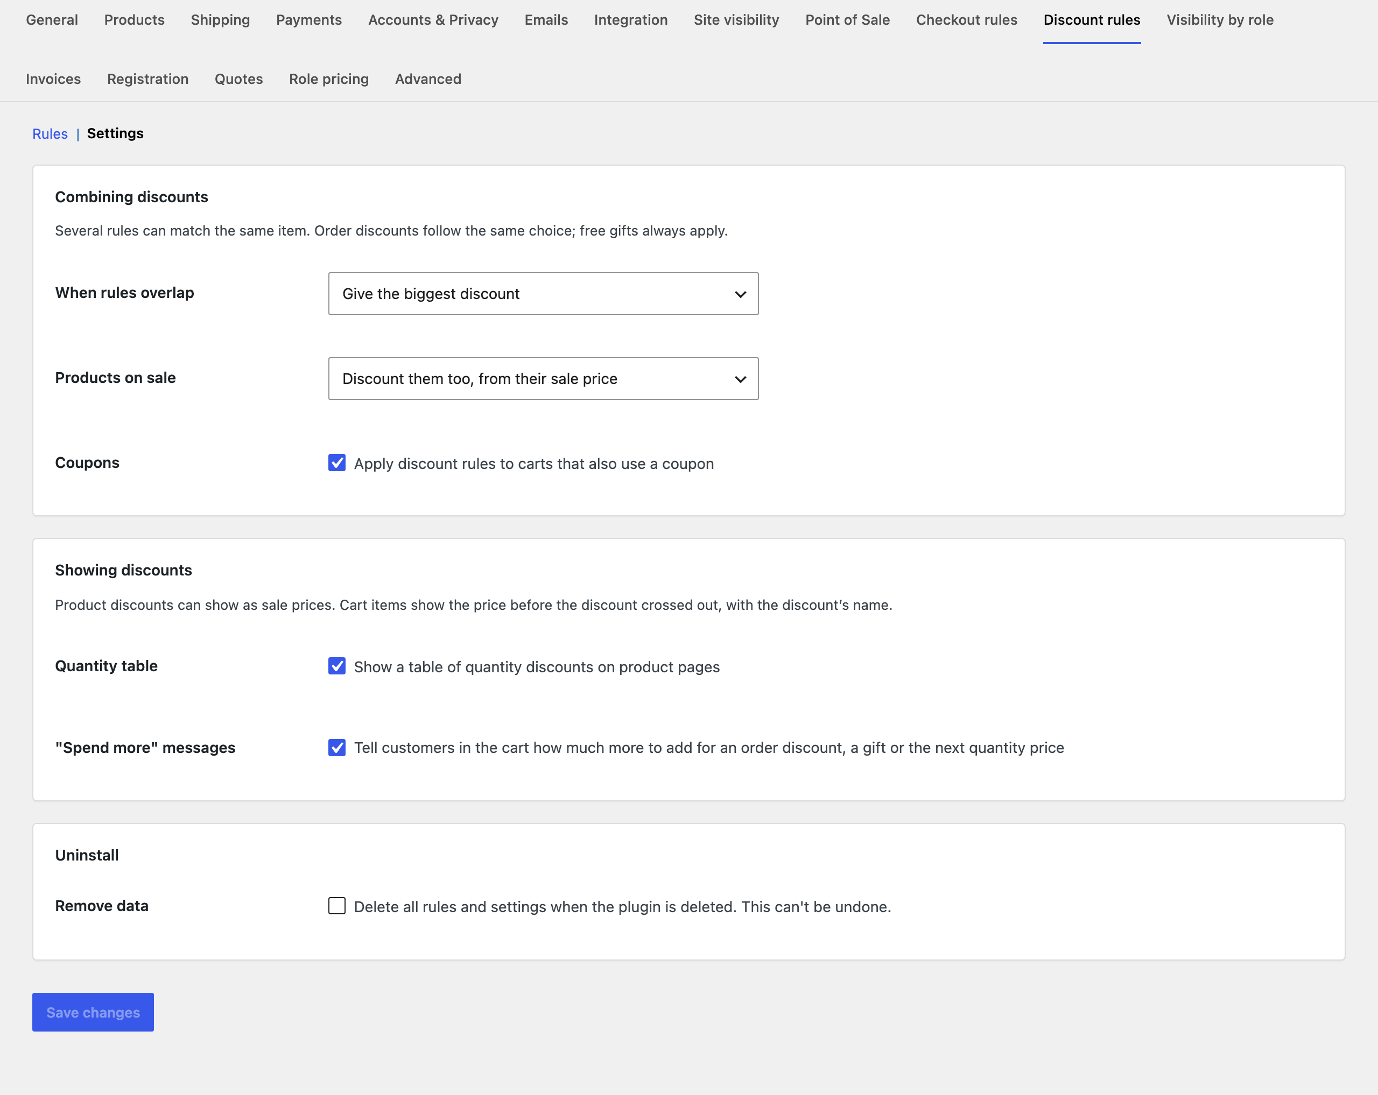Viewport: 1378px width, 1095px height.
Task: Expand the Products on sale dropdown
Action: tap(543, 379)
